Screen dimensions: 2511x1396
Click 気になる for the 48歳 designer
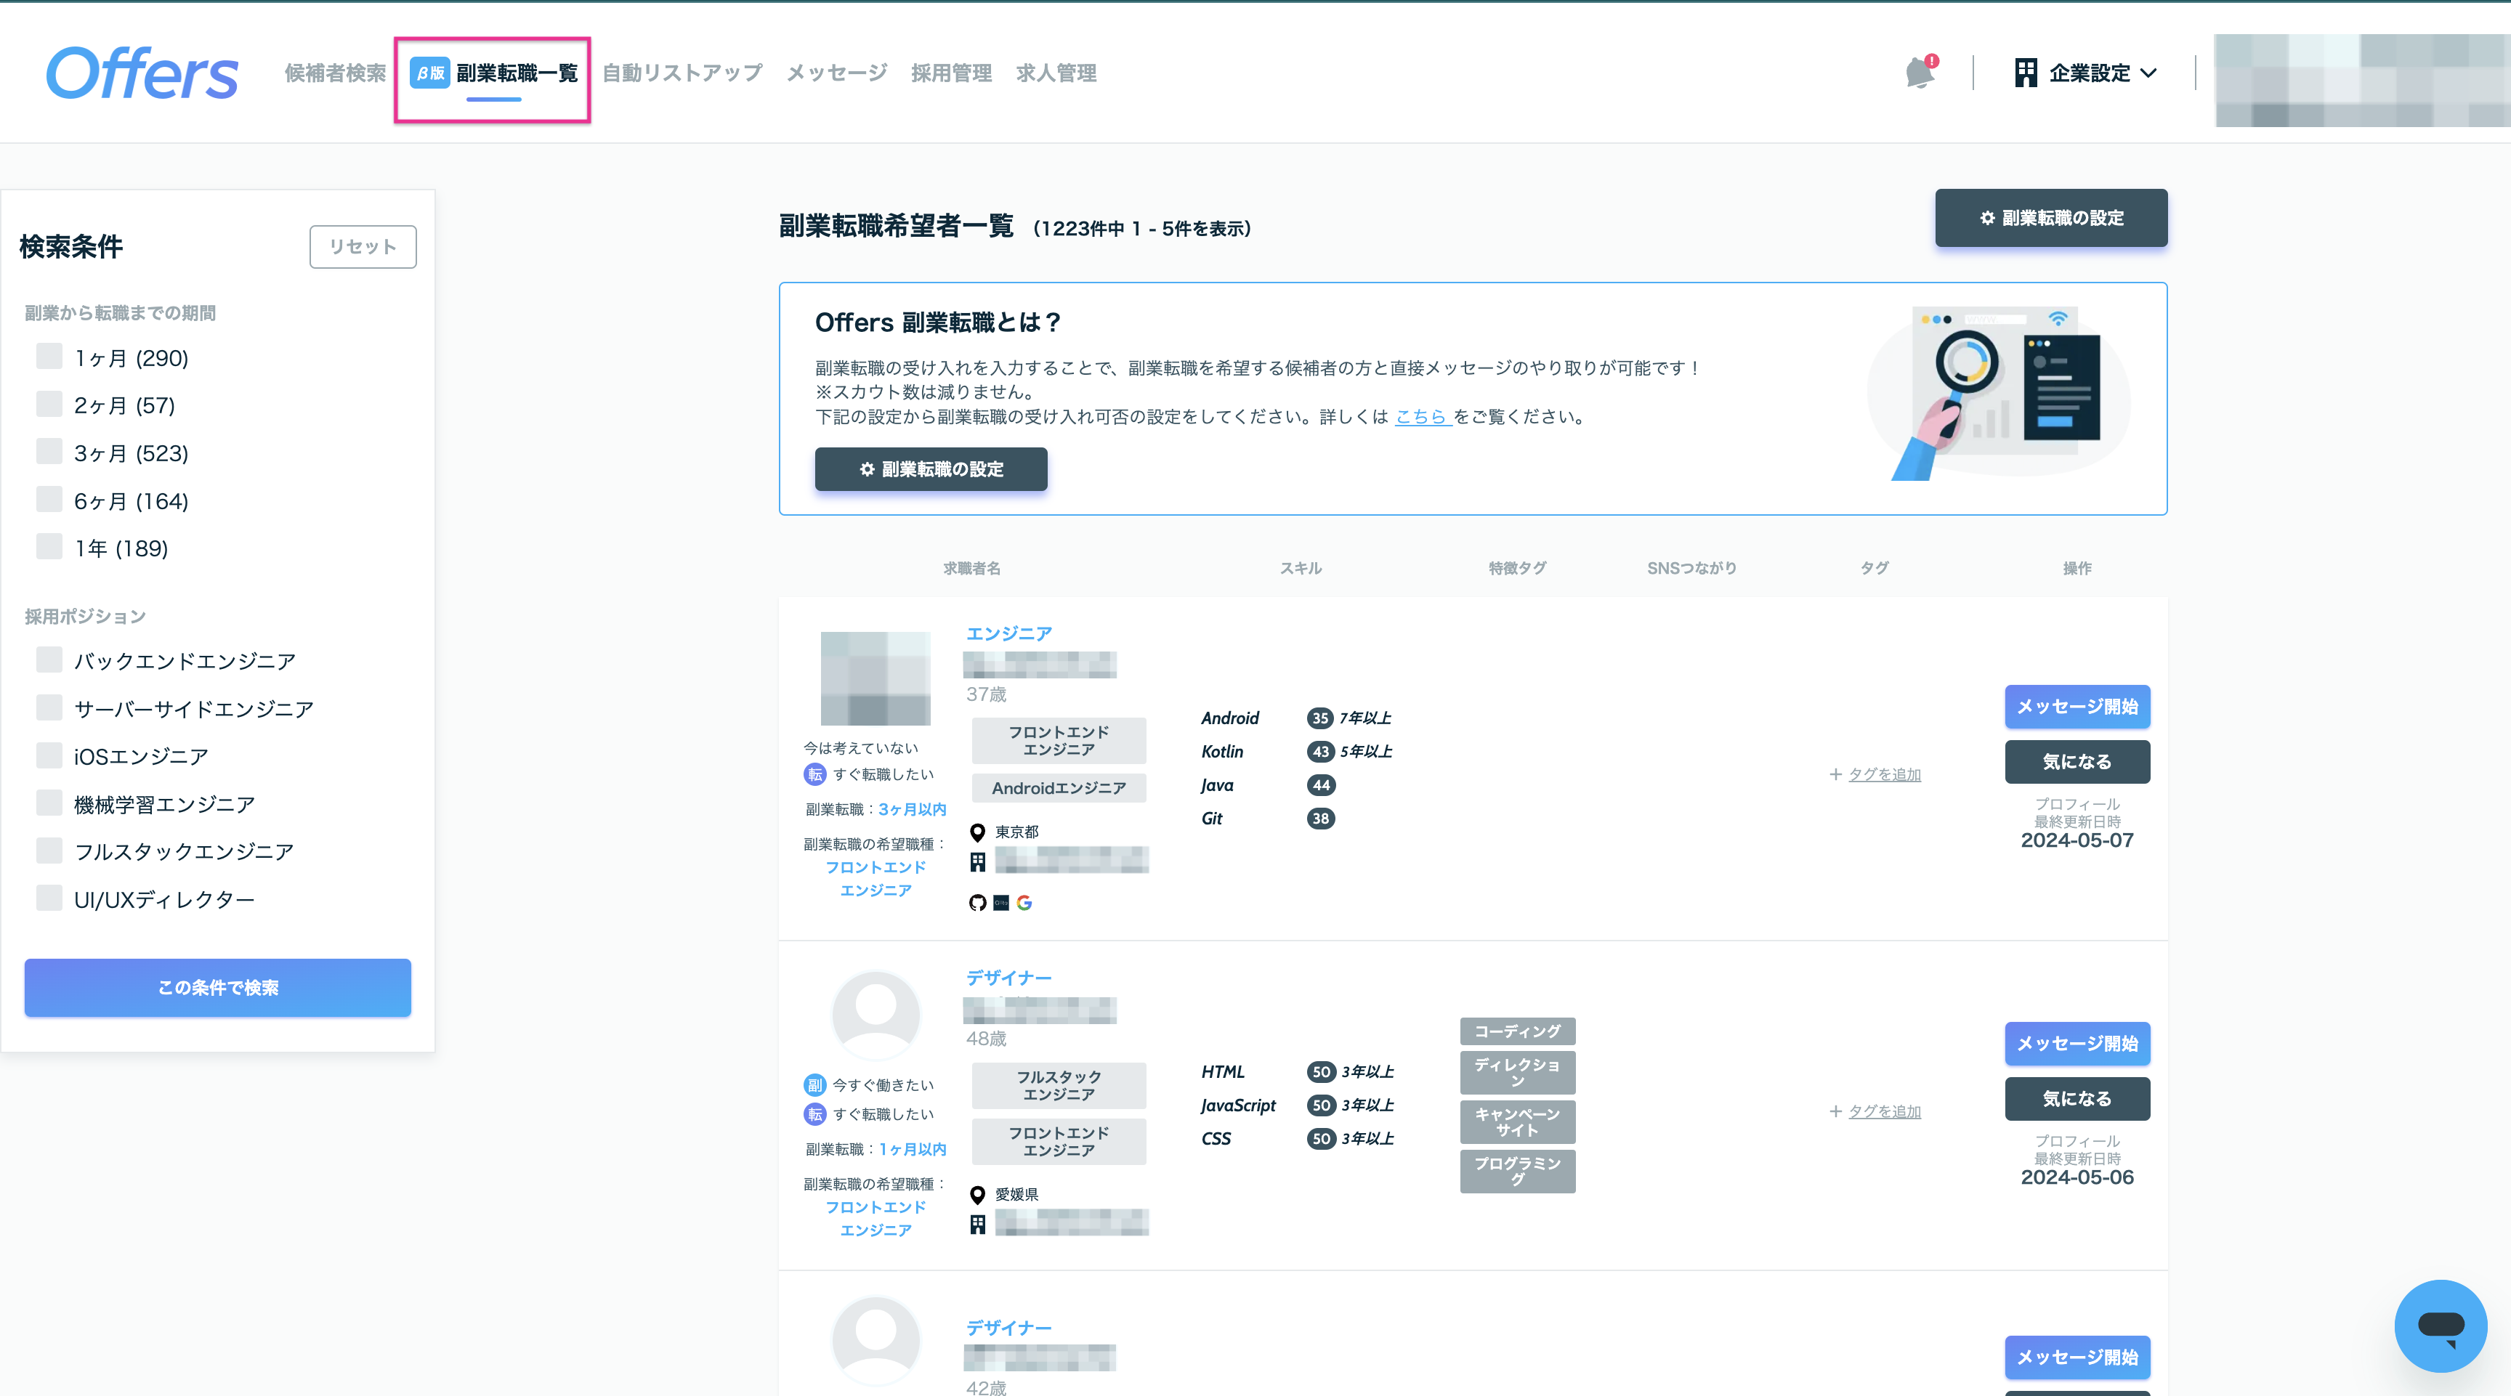pyautogui.click(x=2077, y=1099)
